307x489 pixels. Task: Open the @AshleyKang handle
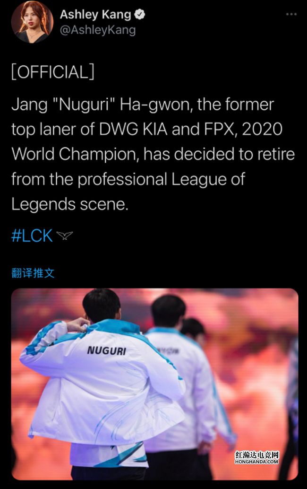(x=98, y=30)
